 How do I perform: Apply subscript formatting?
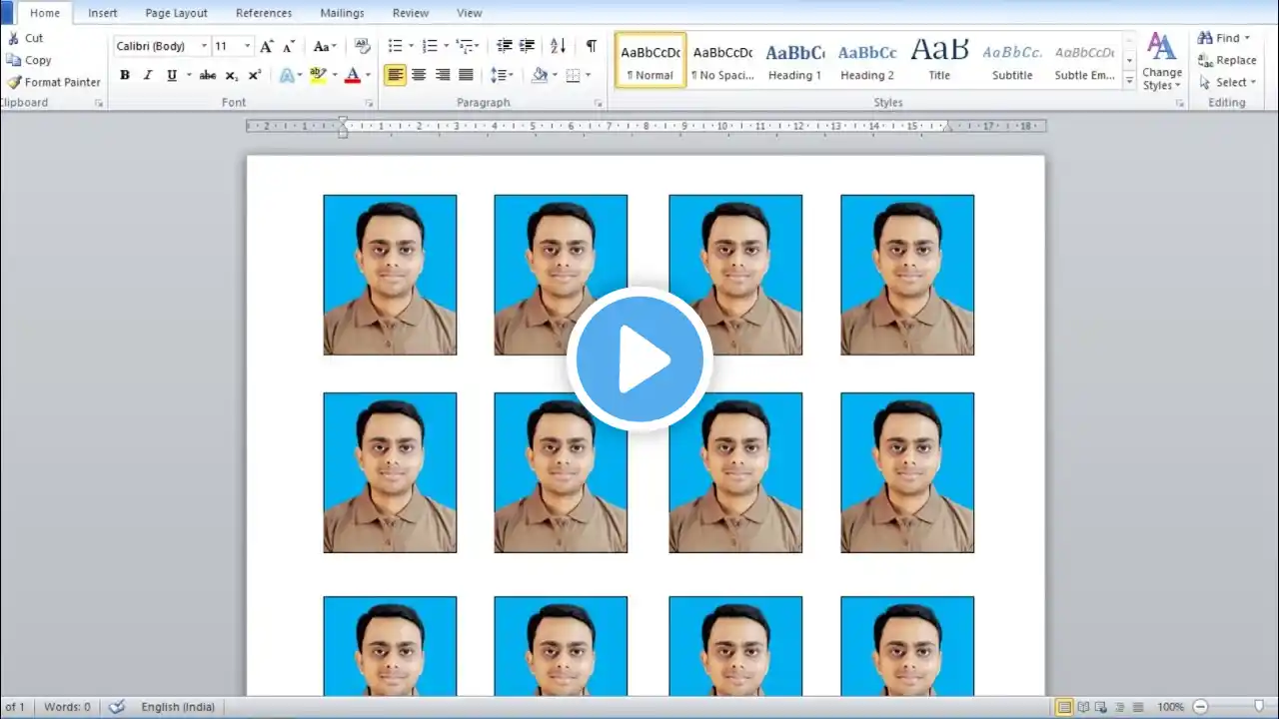231,75
